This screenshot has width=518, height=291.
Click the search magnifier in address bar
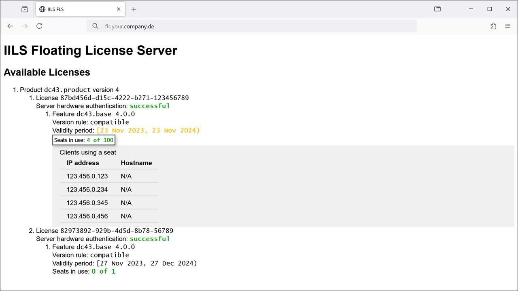(x=95, y=26)
